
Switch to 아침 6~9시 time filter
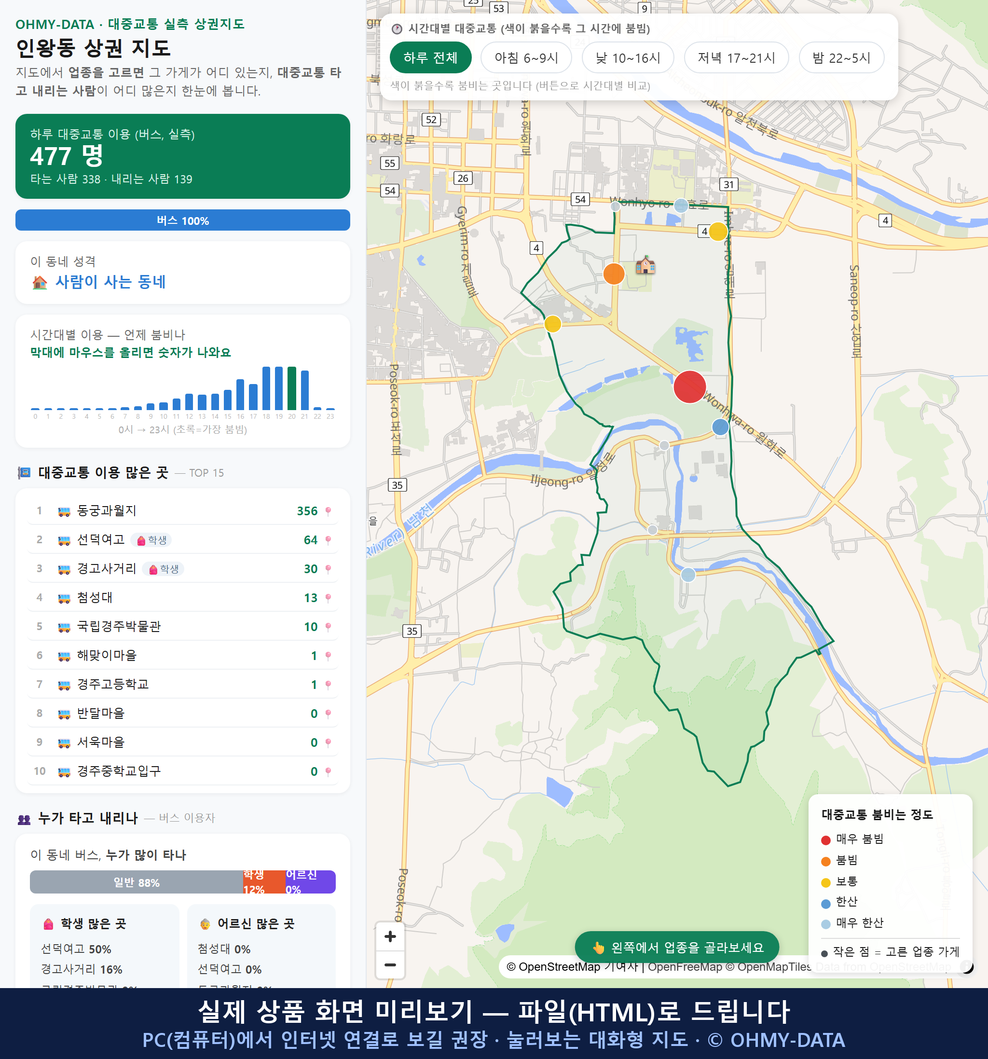[x=526, y=57]
